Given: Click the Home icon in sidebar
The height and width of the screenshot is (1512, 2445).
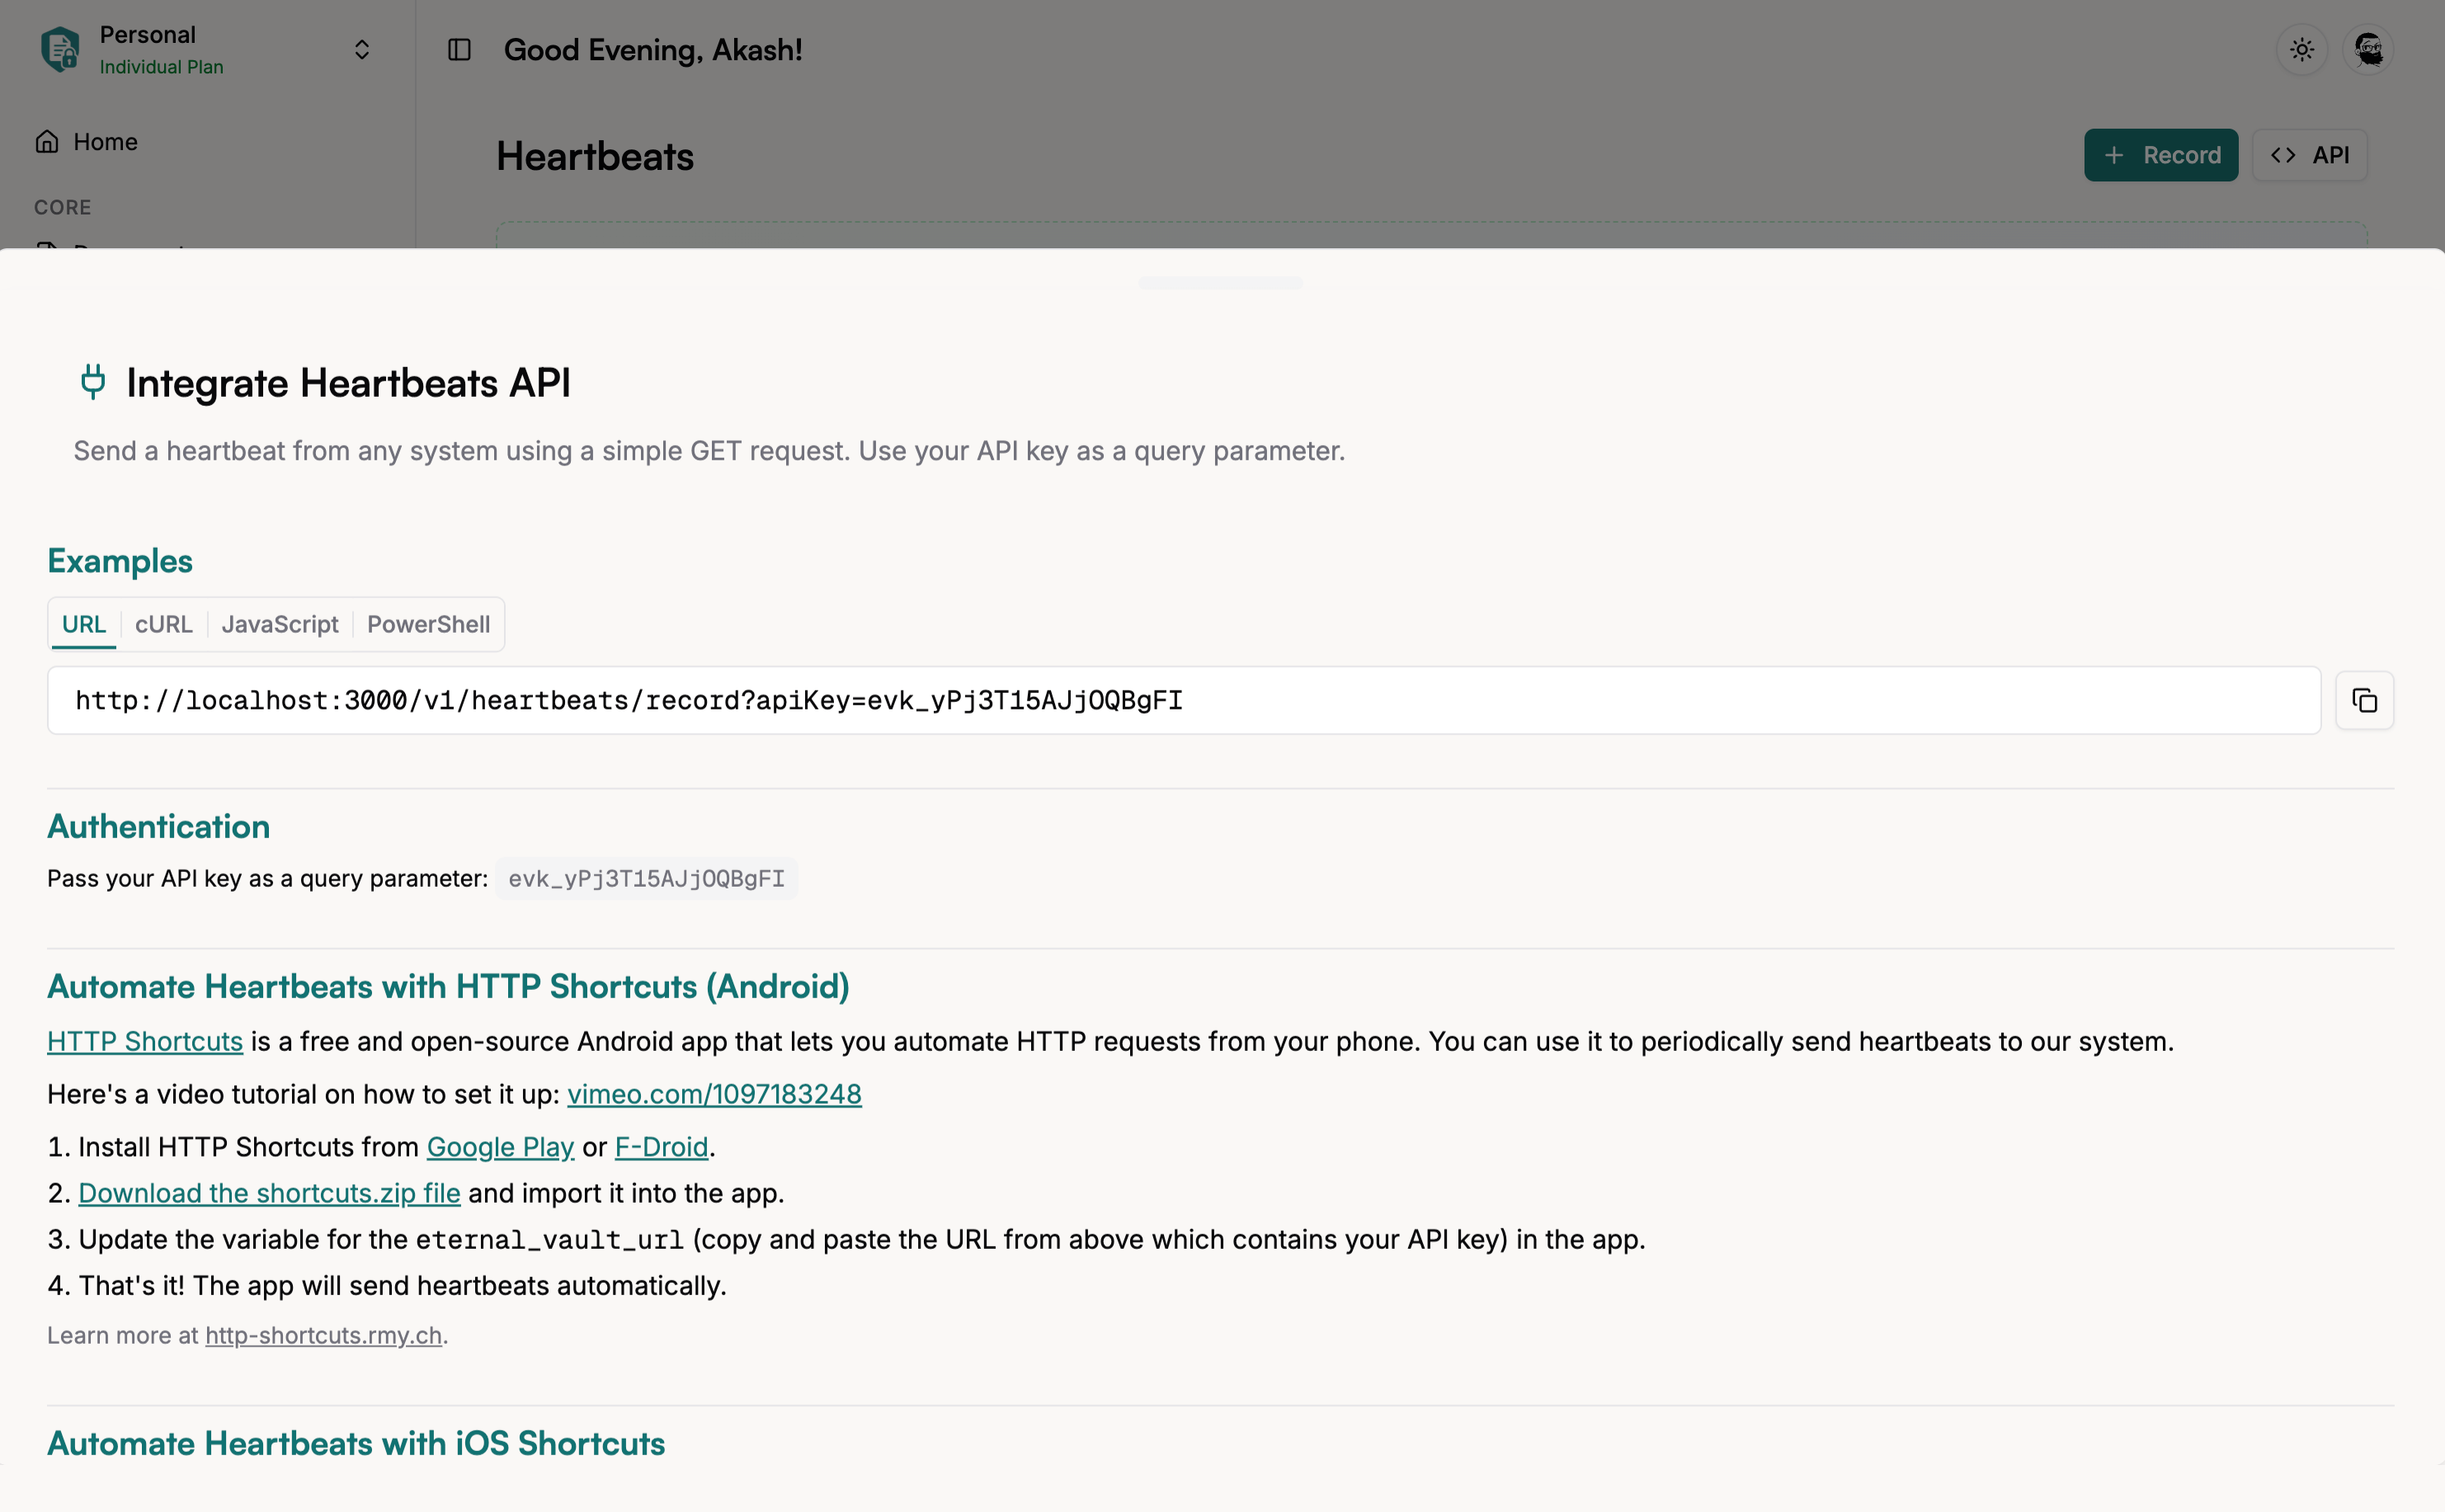Looking at the screenshot, I should pyautogui.click(x=47, y=142).
